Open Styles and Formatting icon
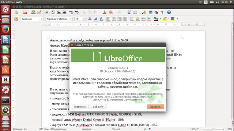 (16, 19)
